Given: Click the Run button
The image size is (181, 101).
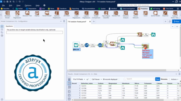Looking at the screenshot, I should point(176,21).
